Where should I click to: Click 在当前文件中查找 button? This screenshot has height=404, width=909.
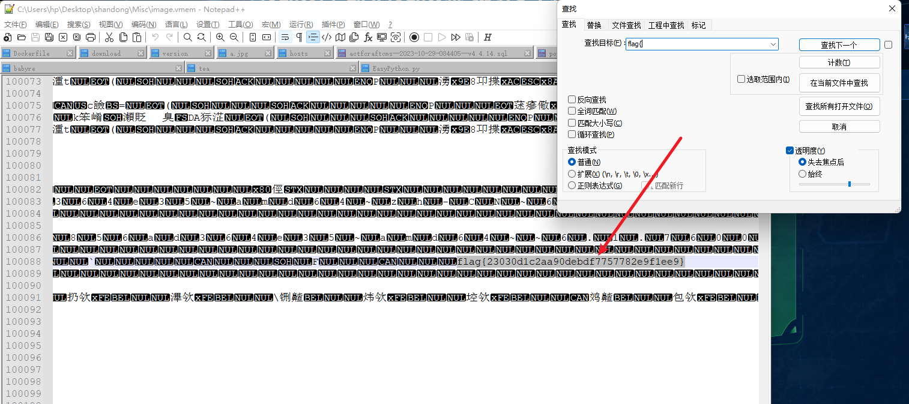coord(839,83)
